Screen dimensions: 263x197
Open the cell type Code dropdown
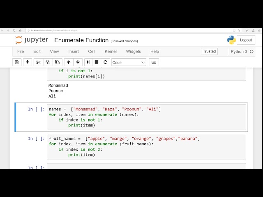point(129,62)
